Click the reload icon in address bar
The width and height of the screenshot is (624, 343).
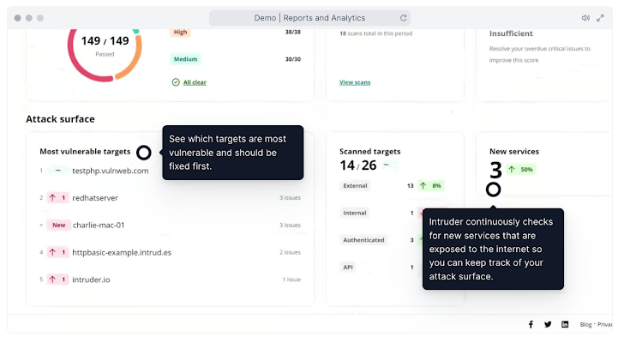coord(403,18)
